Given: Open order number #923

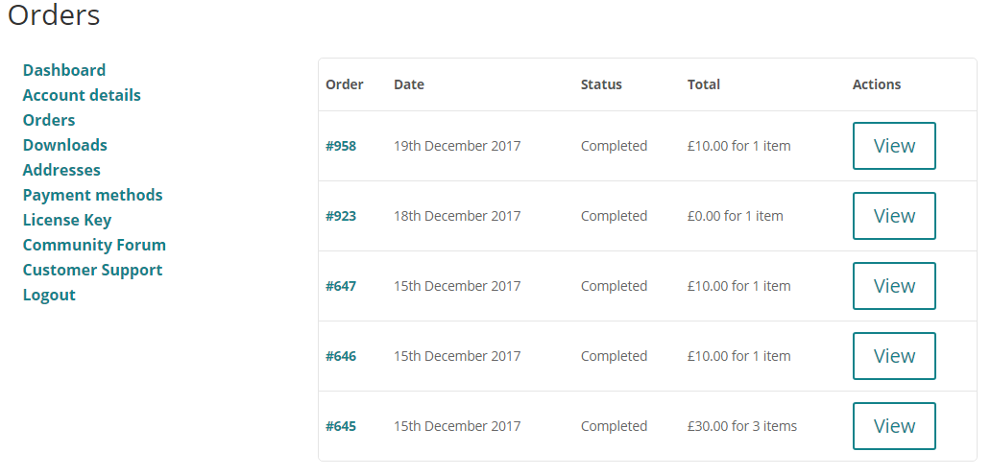Looking at the screenshot, I should 341,216.
